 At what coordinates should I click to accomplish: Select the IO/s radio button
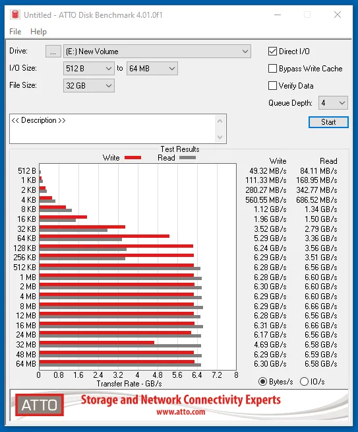[x=304, y=382]
